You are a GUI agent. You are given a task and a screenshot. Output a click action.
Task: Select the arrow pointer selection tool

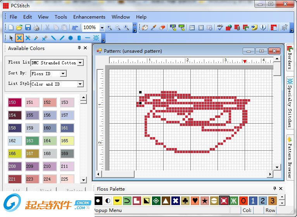tap(11, 38)
